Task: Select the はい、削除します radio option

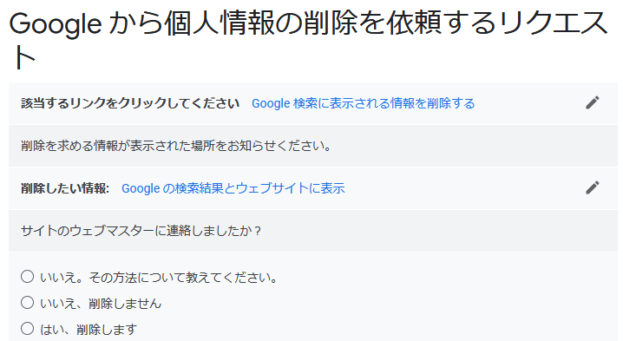Action: click(x=28, y=329)
